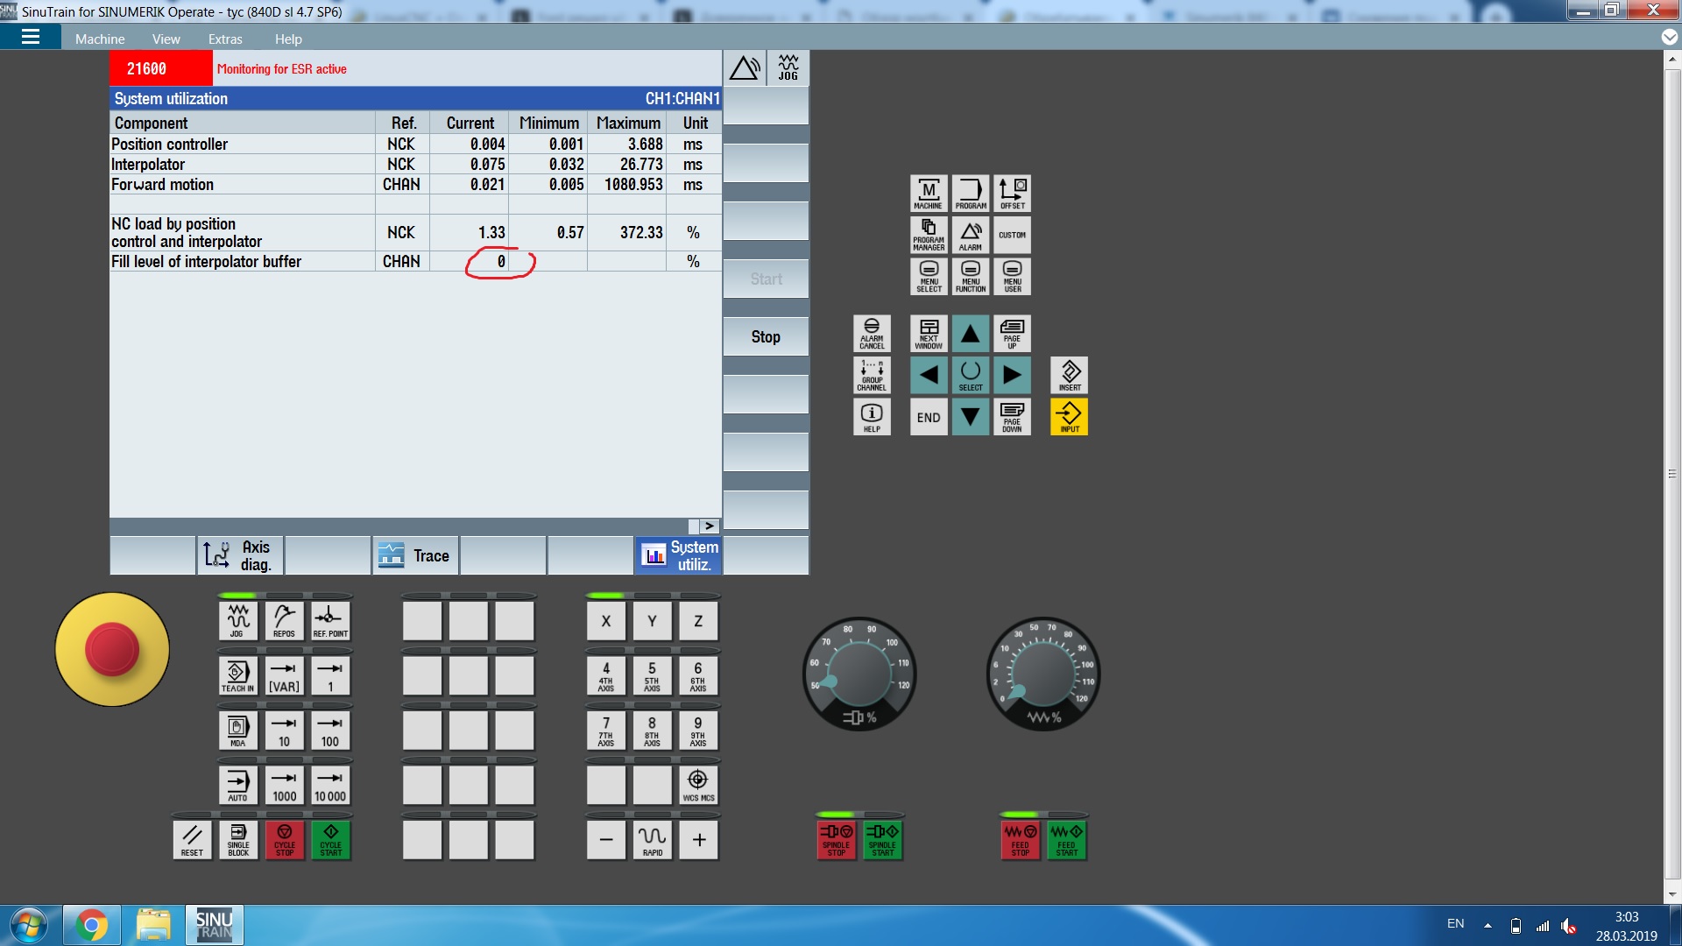This screenshot has width=1682, height=946.
Task: Adjust the feed override dial
Action: [1042, 674]
